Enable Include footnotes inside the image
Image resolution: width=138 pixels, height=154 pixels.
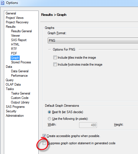pyautogui.click(x=55, y=64)
